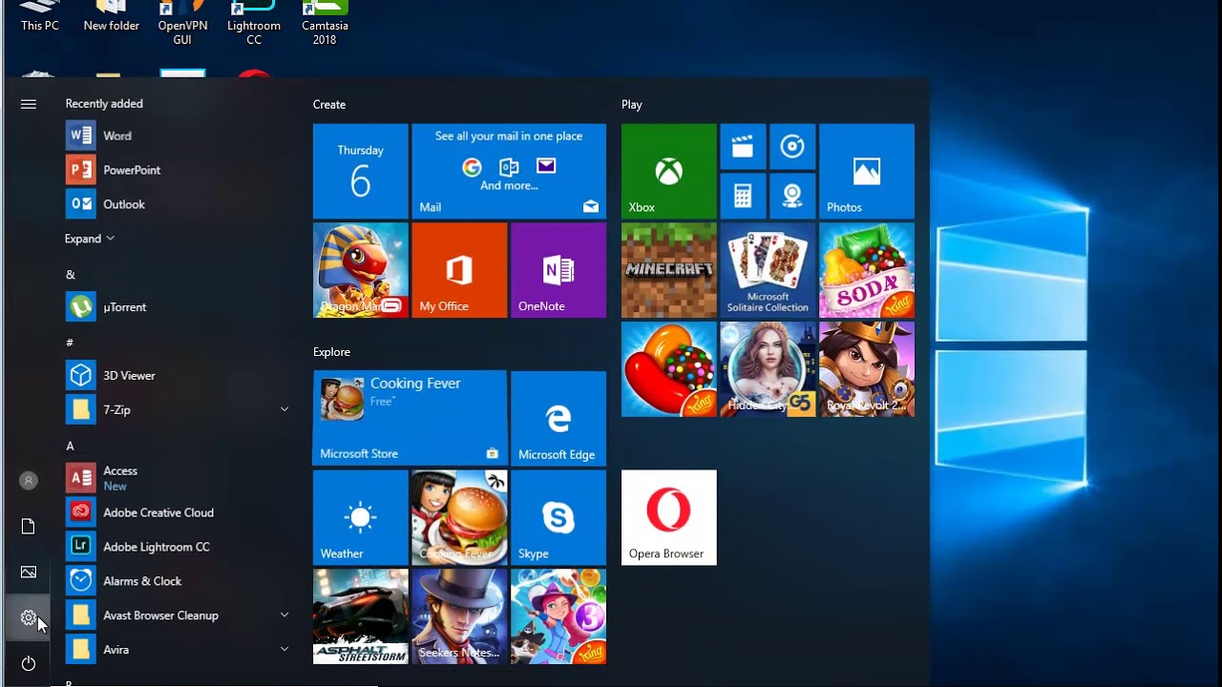Click the user account icon

pos(29,481)
